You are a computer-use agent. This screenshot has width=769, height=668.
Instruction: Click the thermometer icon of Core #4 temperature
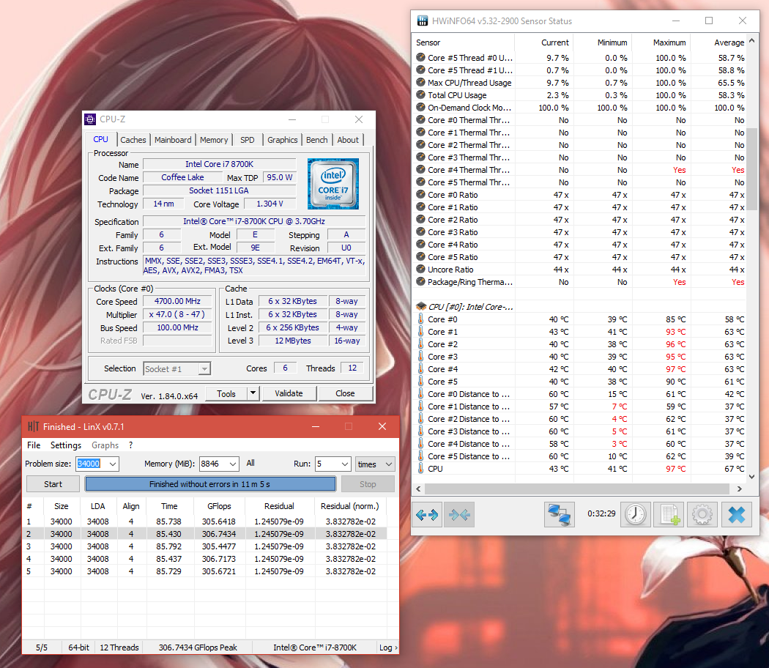pos(421,369)
